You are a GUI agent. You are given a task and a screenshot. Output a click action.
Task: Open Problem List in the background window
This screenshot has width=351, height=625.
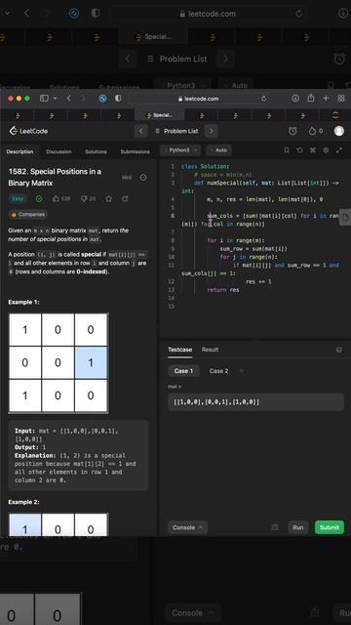[x=177, y=59]
